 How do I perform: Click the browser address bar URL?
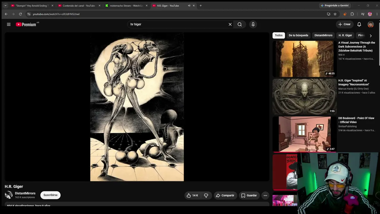point(56,14)
